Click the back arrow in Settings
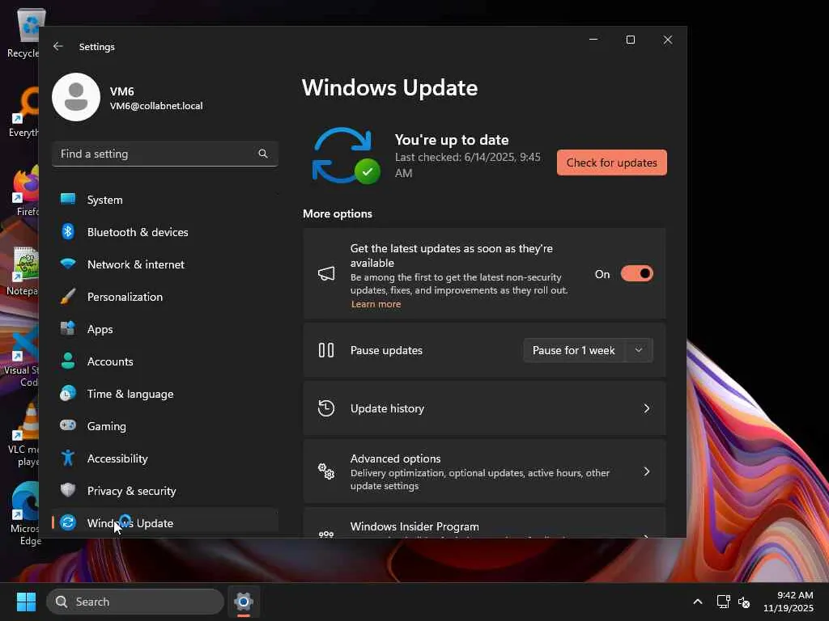This screenshot has height=621, width=829. click(x=58, y=46)
